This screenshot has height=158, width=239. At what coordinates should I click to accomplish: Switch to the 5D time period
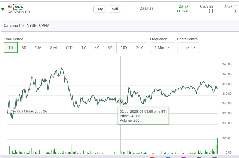point(24,48)
